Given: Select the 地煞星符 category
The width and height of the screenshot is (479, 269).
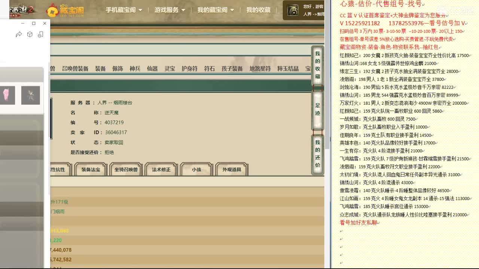Looking at the screenshot, I should click(260, 69).
